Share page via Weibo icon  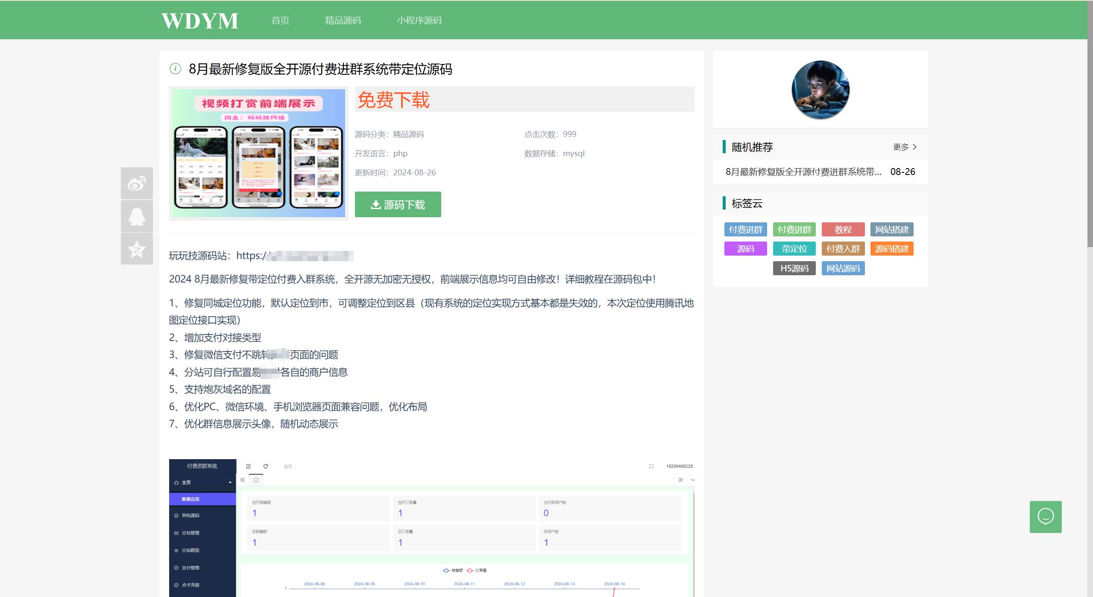[x=137, y=183]
